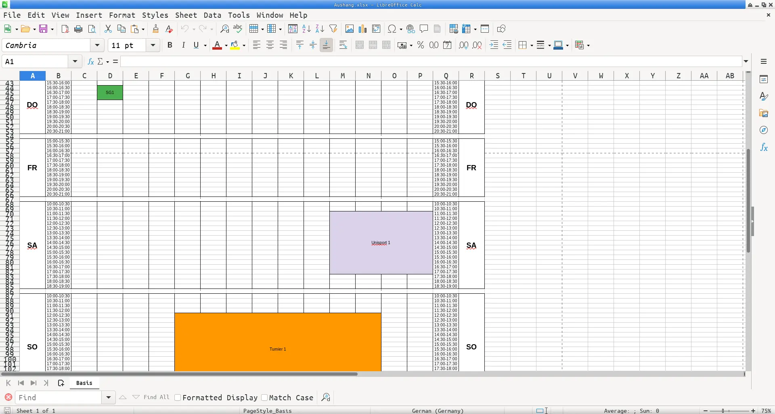This screenshot has height=414, width=775.
Task: Click Clear Direct Formatting icon
Action: [x=169, y=29]
